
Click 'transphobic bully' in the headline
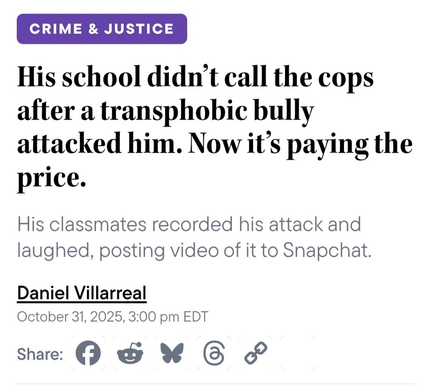[208, 111]
